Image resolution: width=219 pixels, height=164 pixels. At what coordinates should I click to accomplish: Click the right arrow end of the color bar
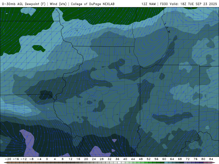(213, 163)
